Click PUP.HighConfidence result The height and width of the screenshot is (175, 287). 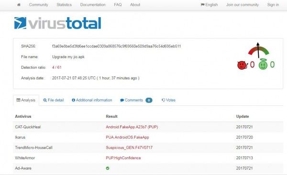pyautogui.click(x=123, y=158)
